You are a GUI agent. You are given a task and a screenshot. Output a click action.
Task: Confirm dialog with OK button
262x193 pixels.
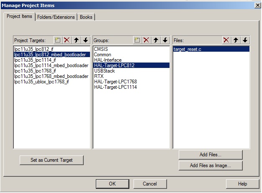pos(112,184)
